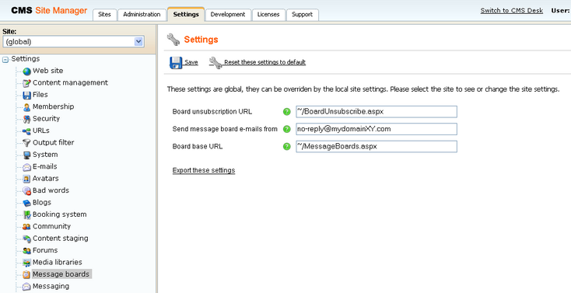Show help for Send message board e-mails from
Image resolution: width=571 pixels, height=293 pixels.
point(287,129)
